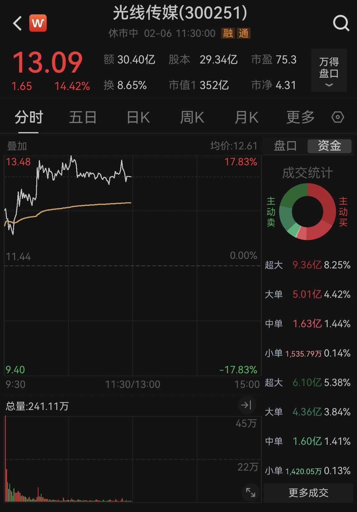This screenshot has width=357, height=512.
Task: Open the 更多 chart period menu
Action: 300,117
